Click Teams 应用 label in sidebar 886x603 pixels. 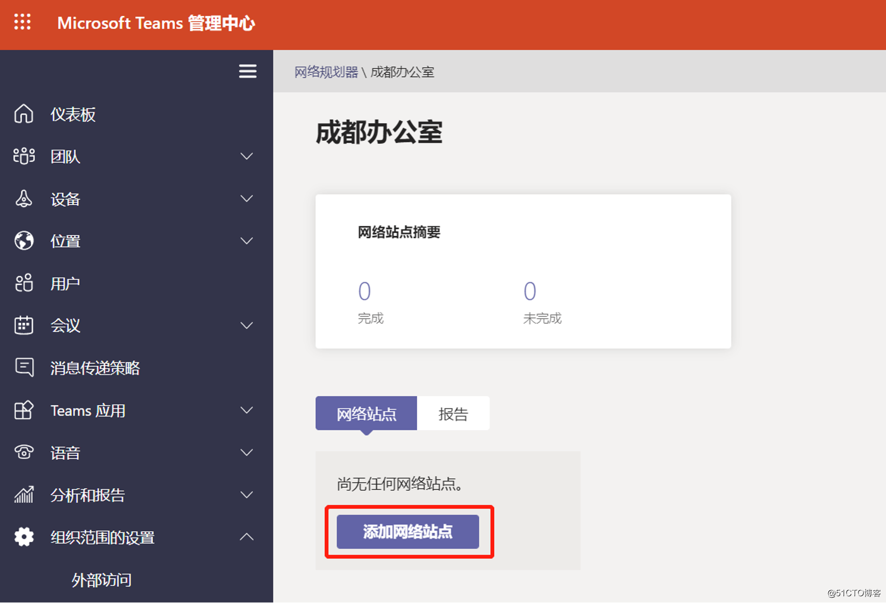click(x=88, y=411)
